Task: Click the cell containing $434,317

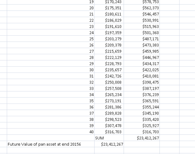Action: coord(142,64)
